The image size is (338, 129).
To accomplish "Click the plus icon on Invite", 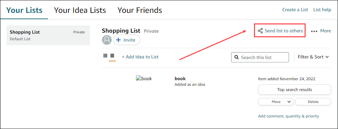I will pos(118,40).
